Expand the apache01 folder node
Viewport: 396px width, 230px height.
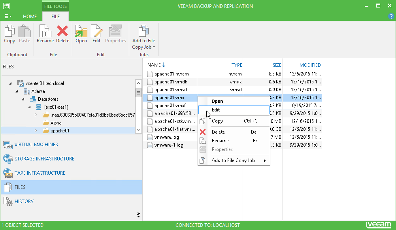pyautogui.click(x=36, y=131)
